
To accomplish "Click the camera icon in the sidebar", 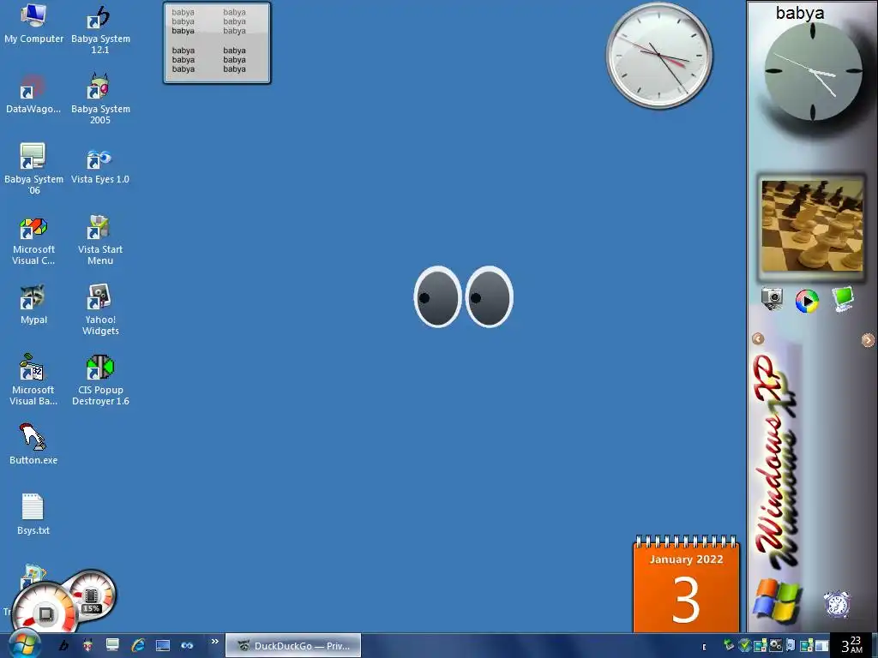I will [773, 299].
